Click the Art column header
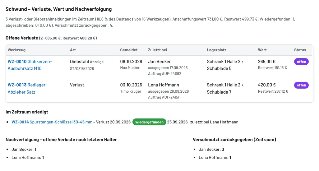 (73, 50)
